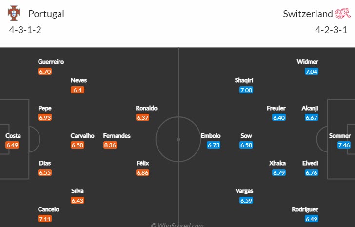355x227 pixels.
Task: Open Ronaldo's player name
Action: (x=147, y=108)
